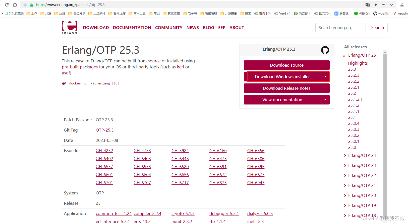Image resolution: width=408 pixels, height=223 pixels.
Task: Open the crypto-5.1.3 application link
Action: pos(183,213)
